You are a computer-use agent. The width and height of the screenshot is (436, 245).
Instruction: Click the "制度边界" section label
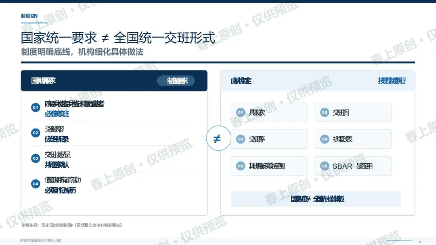(29, 16)
